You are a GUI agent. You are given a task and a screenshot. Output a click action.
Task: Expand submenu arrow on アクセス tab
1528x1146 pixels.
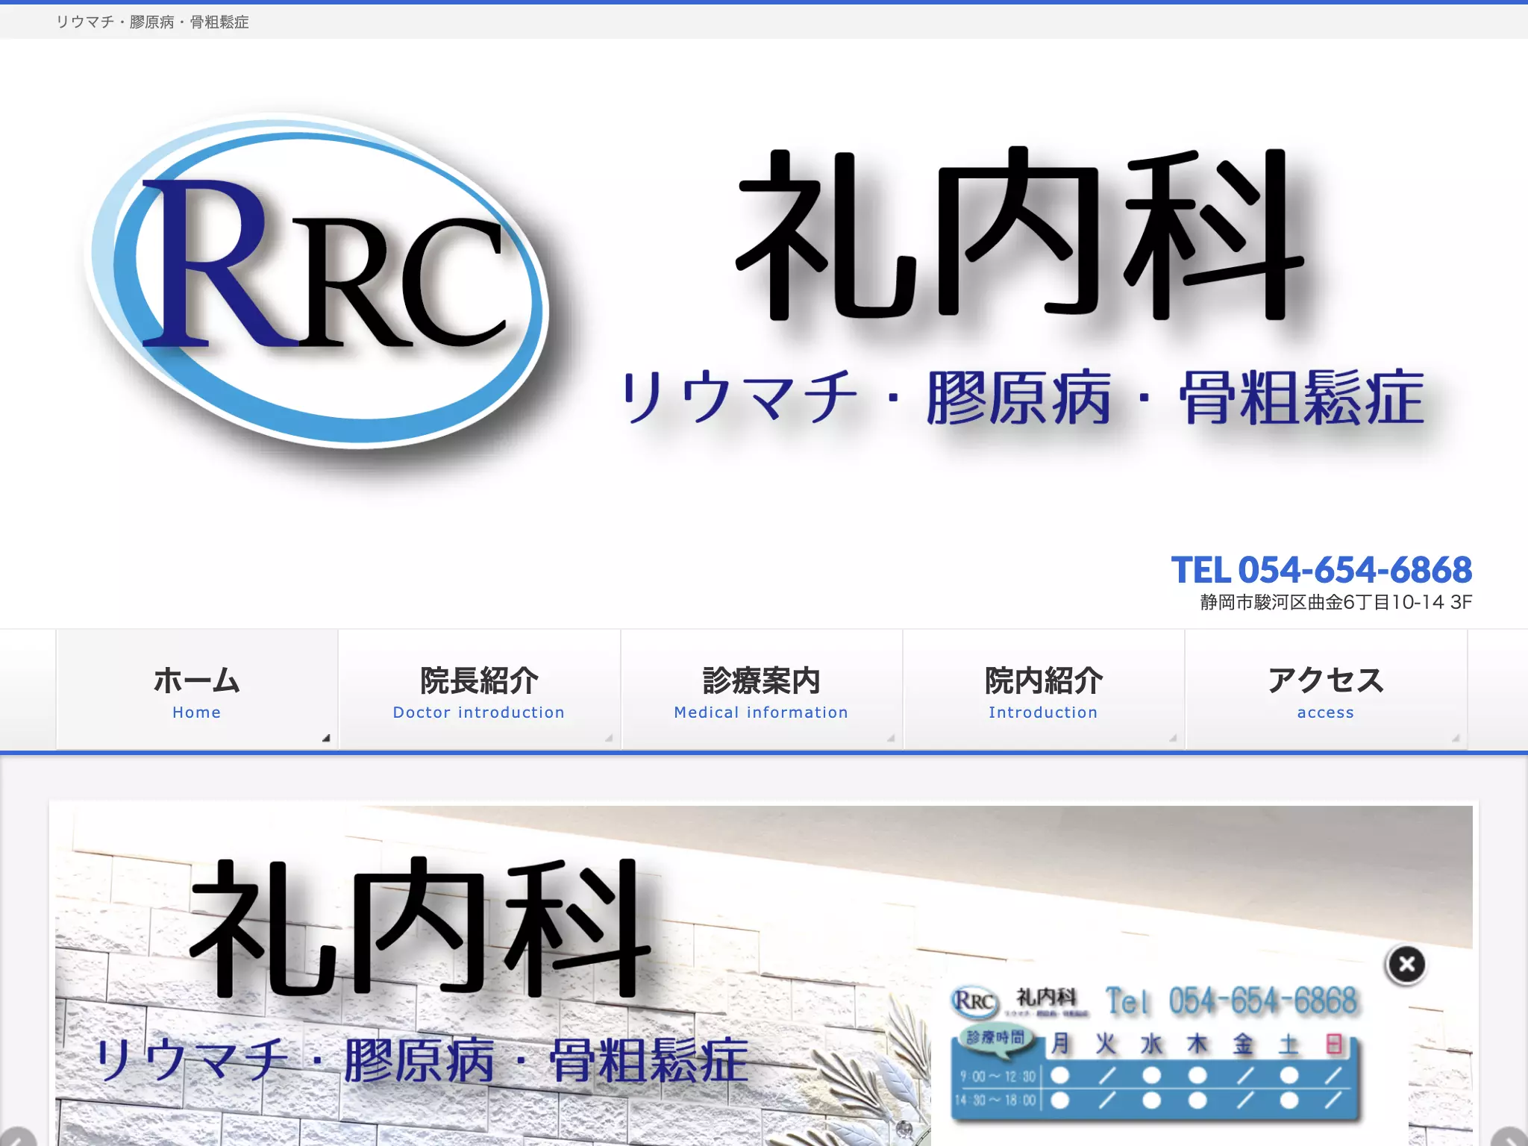click(x=1456, y=738)
